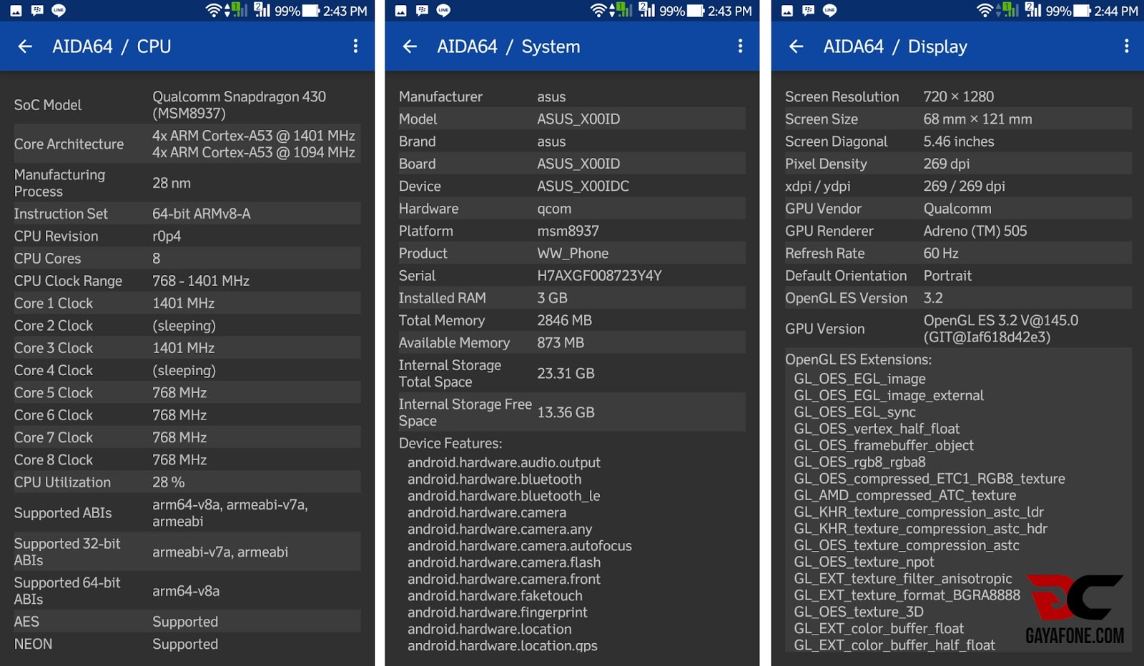Tap the '720 × 1280' screen resolution value
Image resolution: width=1144 pixels, height=666 pixels.
[x=959, y=96]
